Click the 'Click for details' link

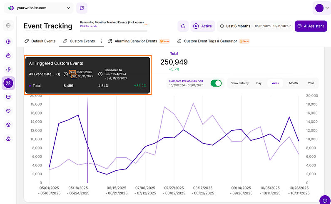click(x=89, y=26)
